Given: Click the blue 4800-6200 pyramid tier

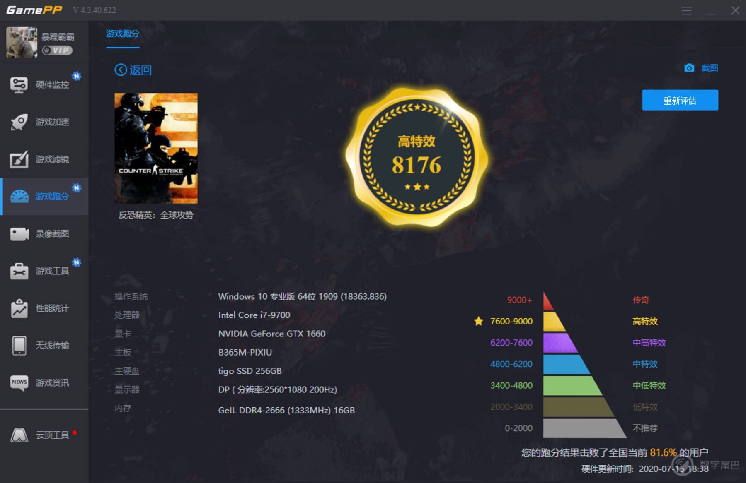Looking at the screenshot, I should 566,365.
